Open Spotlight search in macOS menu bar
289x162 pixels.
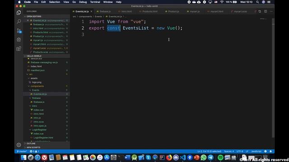coord(257,2)
